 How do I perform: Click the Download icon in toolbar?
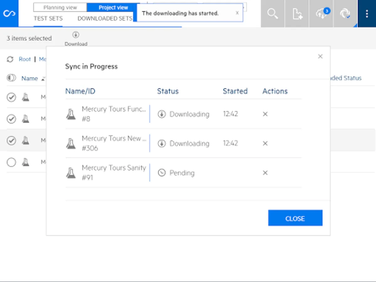tap(76, 35)
